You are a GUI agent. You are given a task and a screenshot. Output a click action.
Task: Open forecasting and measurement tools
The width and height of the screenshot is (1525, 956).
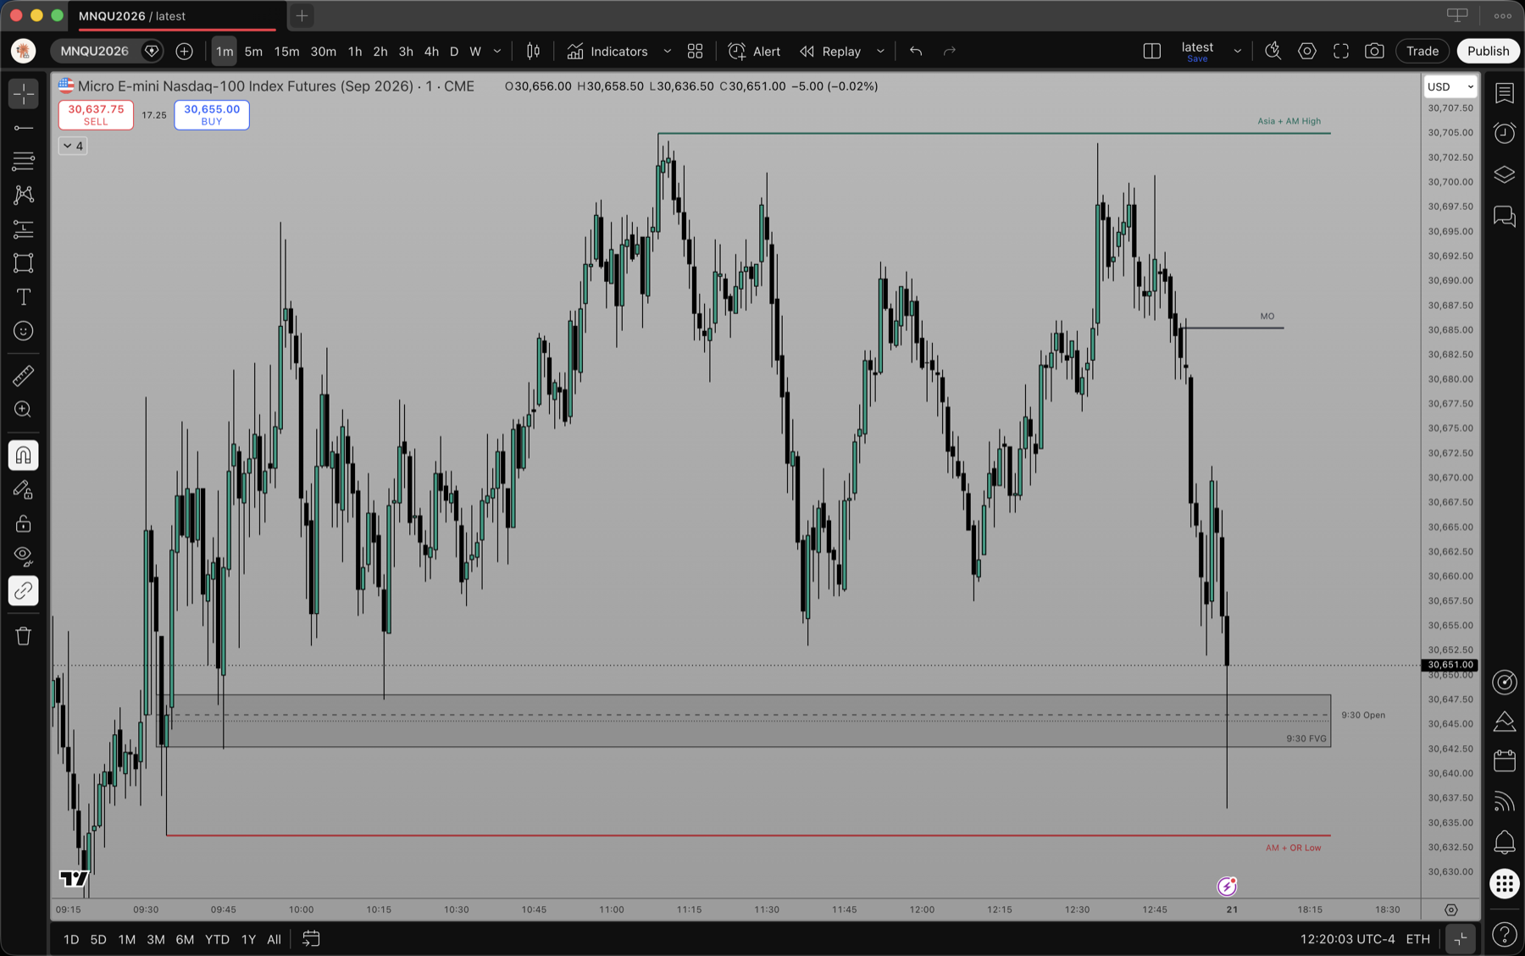tap(24, 229)
